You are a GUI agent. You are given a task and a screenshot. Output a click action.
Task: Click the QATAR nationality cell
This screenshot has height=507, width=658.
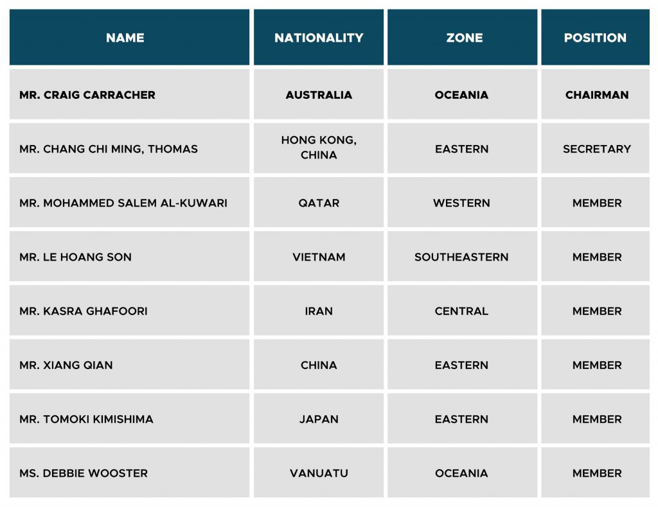[319, 202]
